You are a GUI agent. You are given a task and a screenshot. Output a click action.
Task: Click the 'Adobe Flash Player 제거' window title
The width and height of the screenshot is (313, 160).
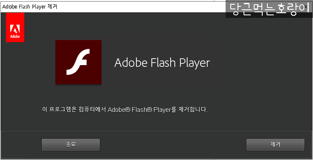(30, 6)
